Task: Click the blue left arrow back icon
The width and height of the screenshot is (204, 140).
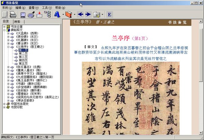Action: coord(80,15)
